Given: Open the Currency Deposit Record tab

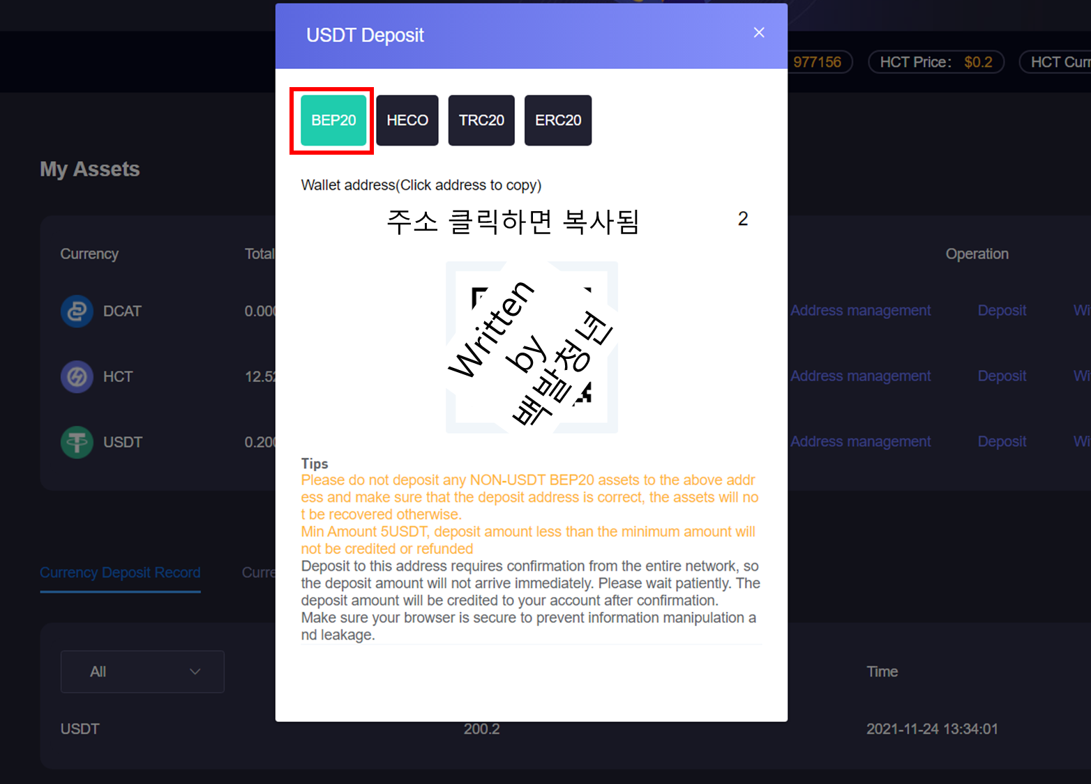Looking at the screenshot, I should [120, 573].
